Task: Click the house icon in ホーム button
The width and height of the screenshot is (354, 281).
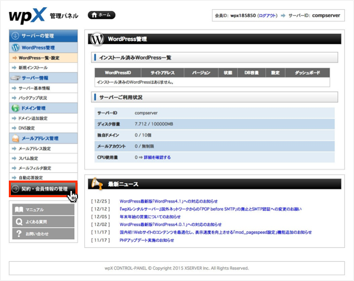Action: coord(94,15)
